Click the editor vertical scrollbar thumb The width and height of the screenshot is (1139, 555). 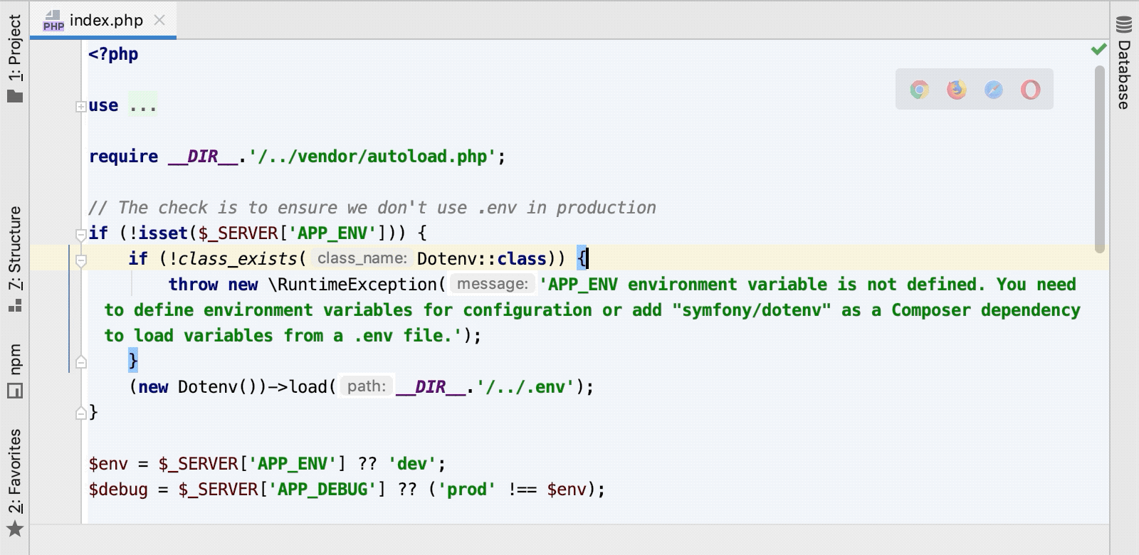pos(1100,157)
